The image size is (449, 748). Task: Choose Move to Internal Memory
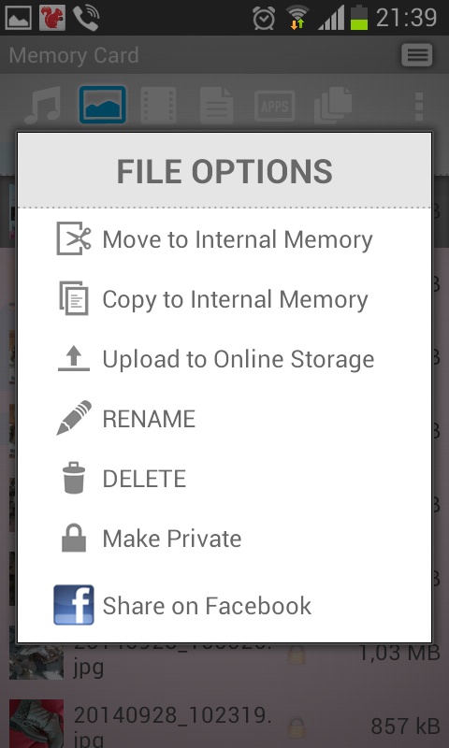(238, 239)
